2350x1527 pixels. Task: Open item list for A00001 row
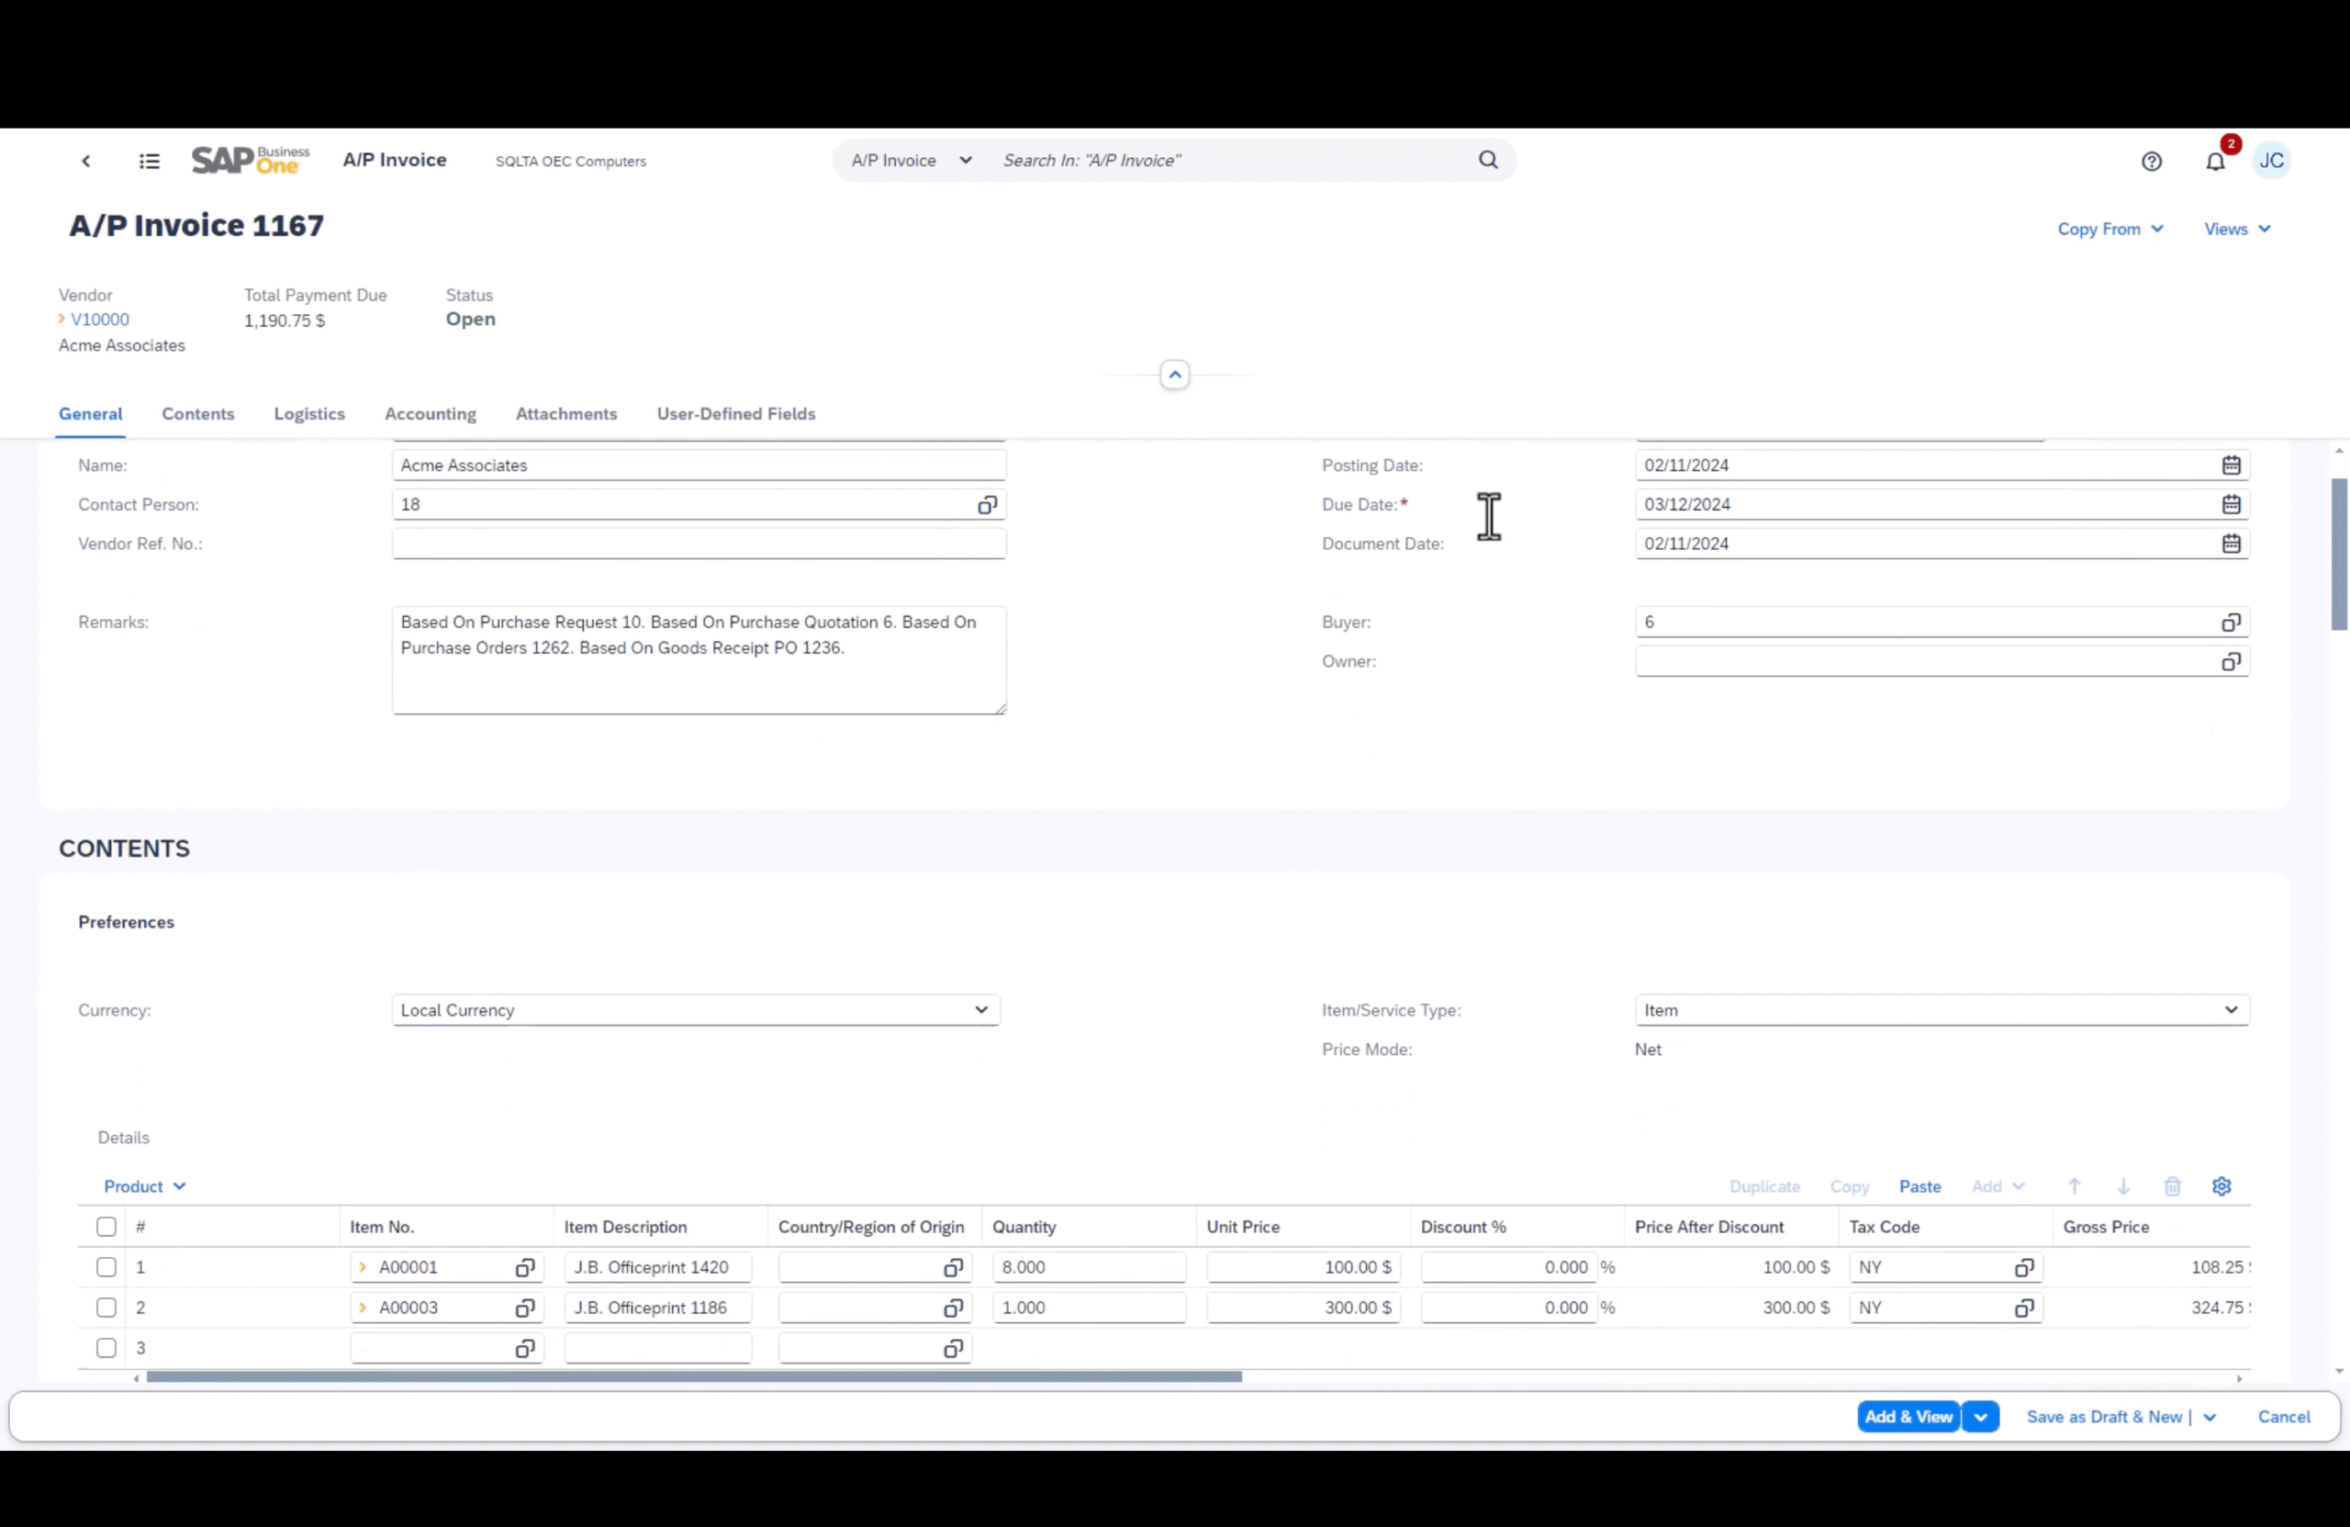[x=524, y=1267]
